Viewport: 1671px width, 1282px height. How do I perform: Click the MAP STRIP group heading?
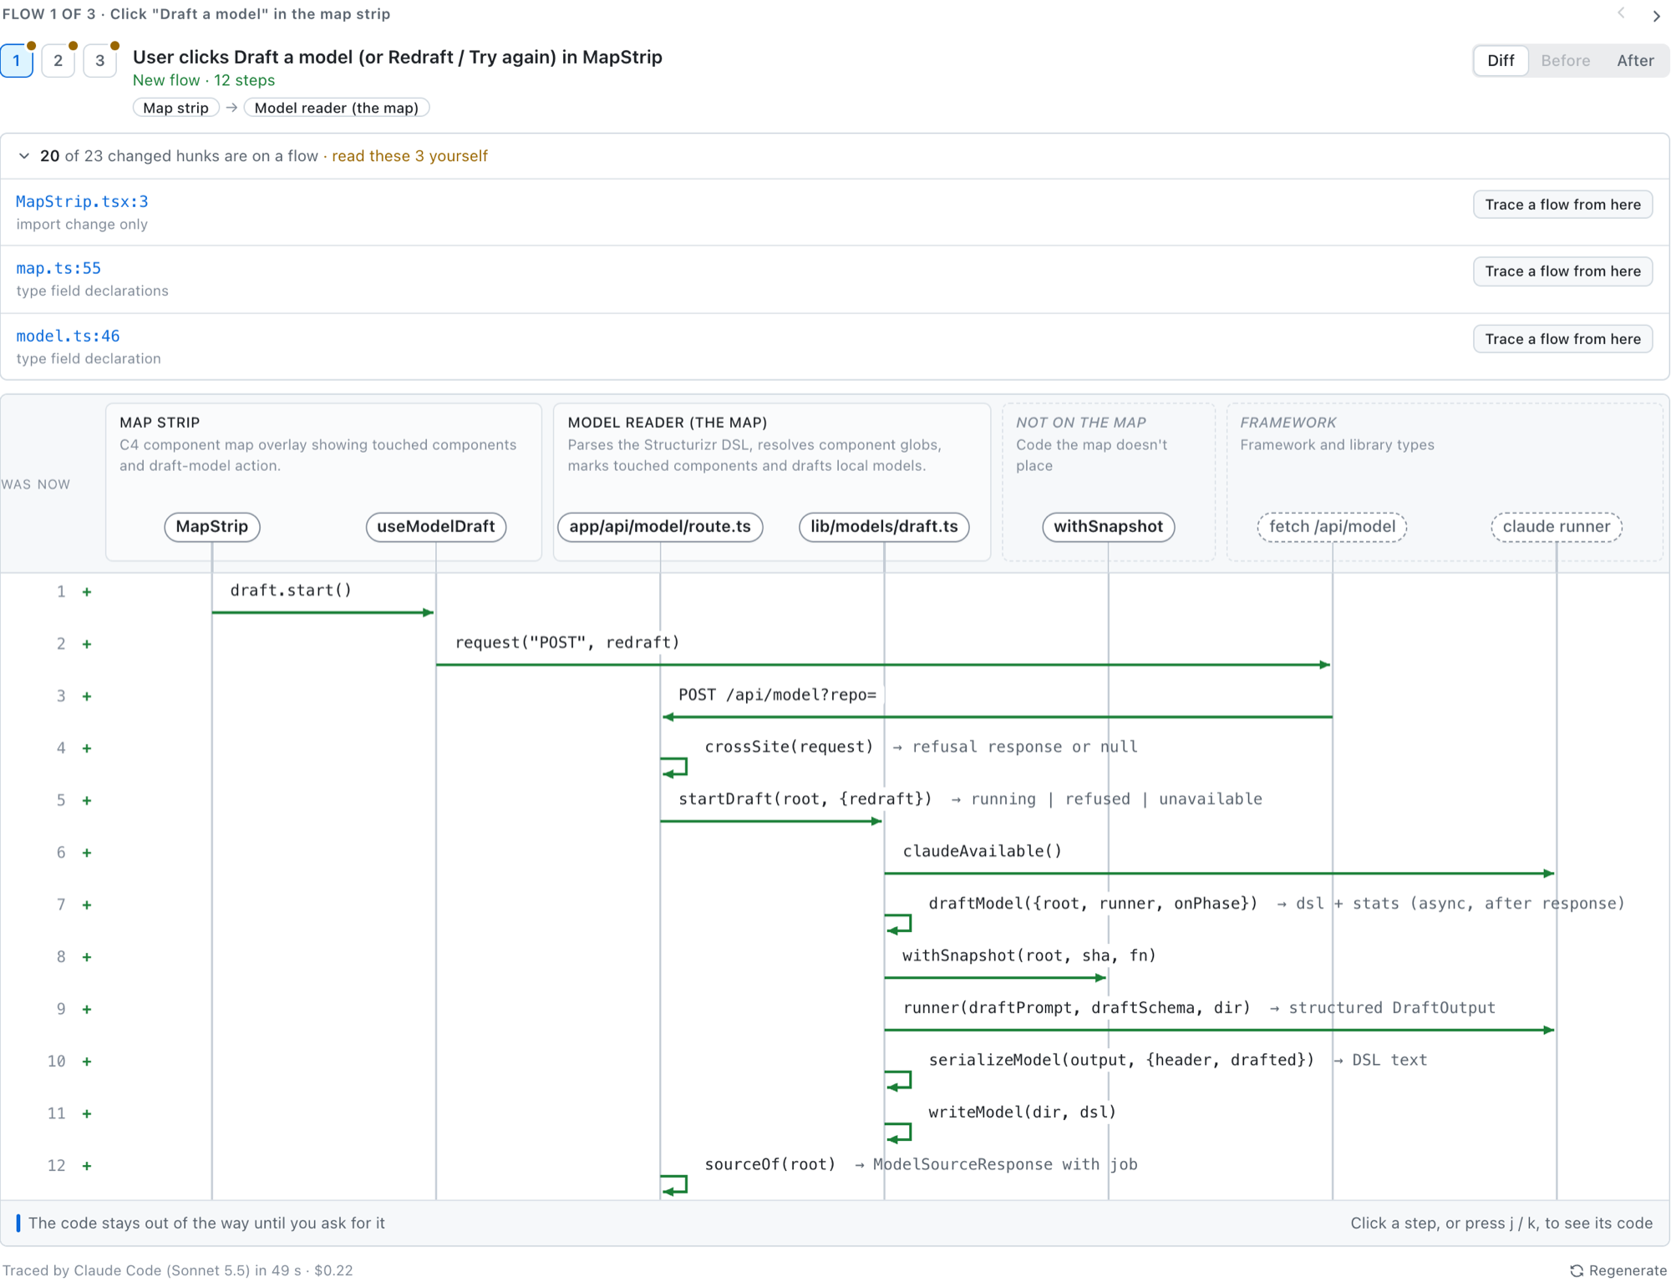pyautogui.click(x=160, y=423)
